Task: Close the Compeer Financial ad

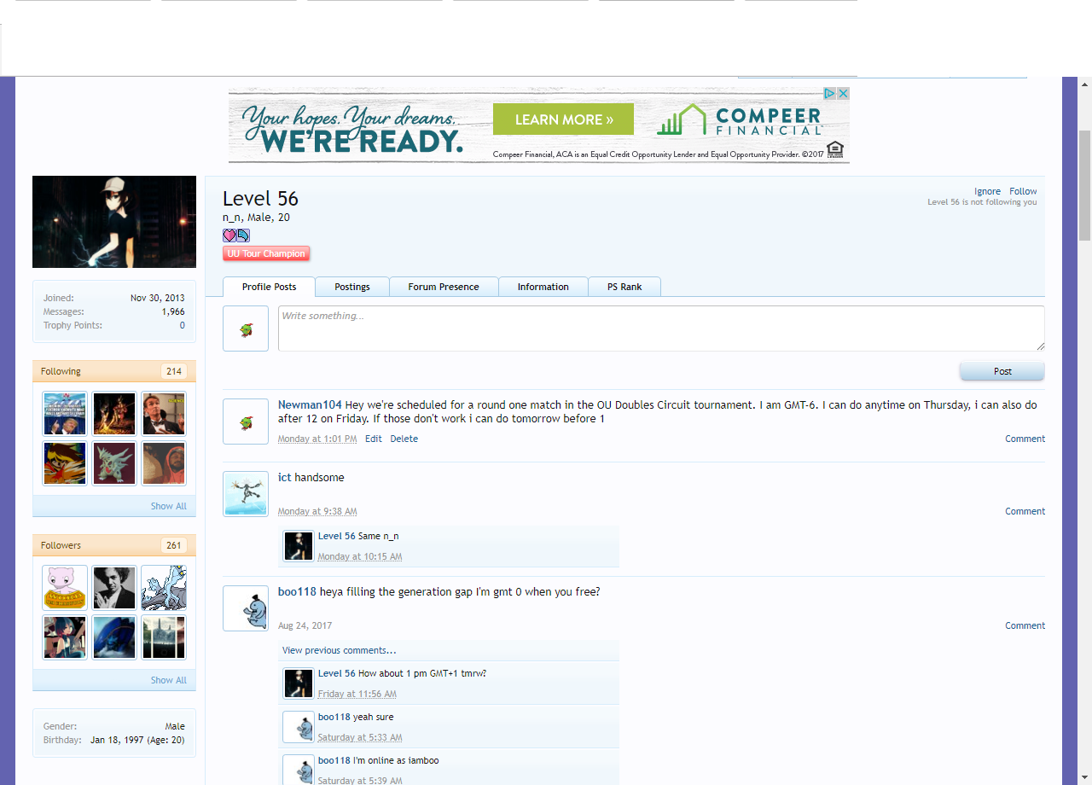Action: 843,93
